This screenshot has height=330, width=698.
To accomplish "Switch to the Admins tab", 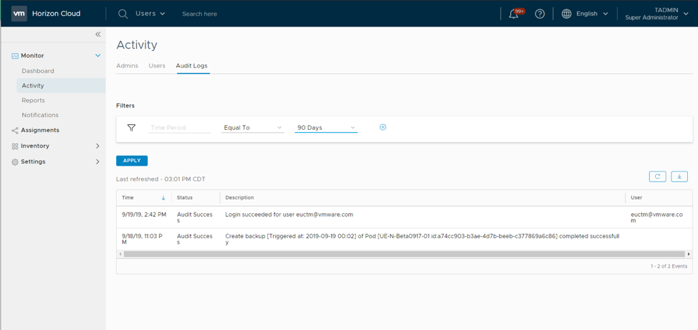I will pyautogui.click(x=127, y=66).
